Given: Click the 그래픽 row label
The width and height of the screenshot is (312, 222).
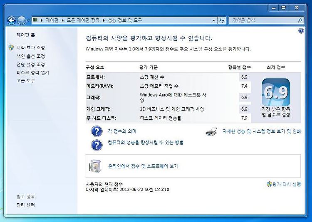Looking at the screenshot, I should point(93,97).
